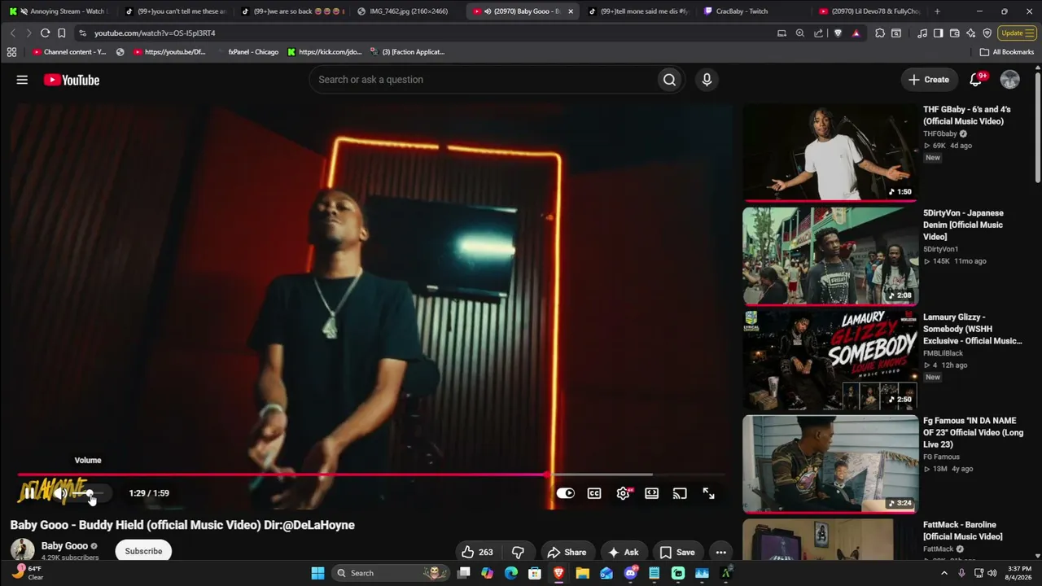Image resolution: width=1042 pixels, height=586 pixels.
Task: Open the All Bookmarks folder
Action: (1007, 52)
